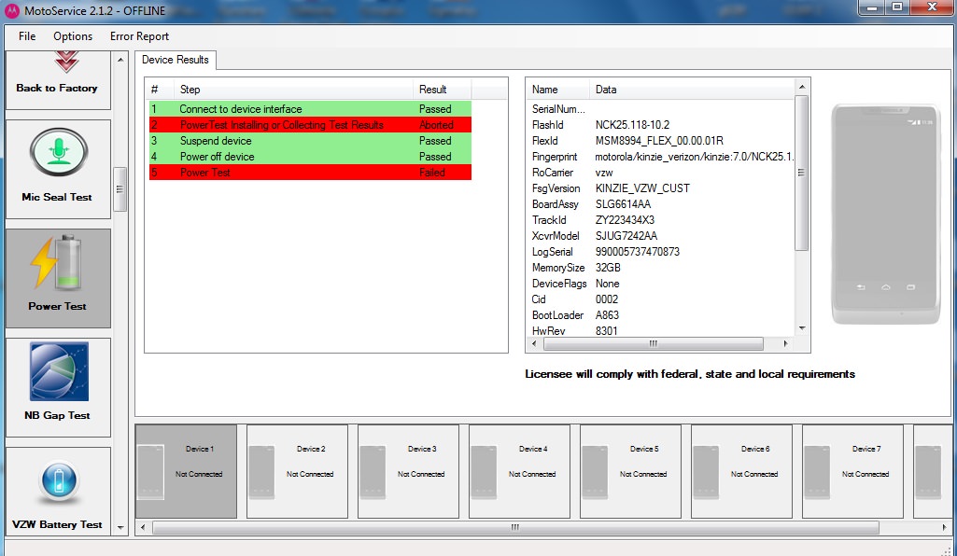Sort steps by the # column header
The height and width of the screenshot is (556, 957).
tap(162, 89)
